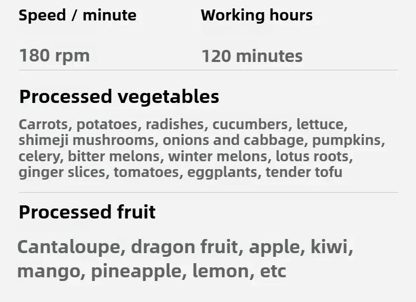The width and height of the screenshot is (416, 302).
Task: Click the words onions and cabbage
Action: [233, 140]
